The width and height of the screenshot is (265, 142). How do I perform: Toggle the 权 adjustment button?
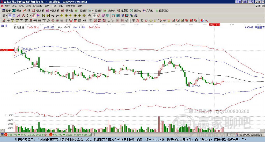click(x=34, y=16)
